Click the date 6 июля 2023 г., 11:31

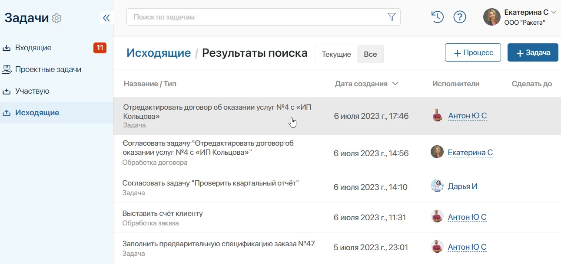[x=370, y=217]
